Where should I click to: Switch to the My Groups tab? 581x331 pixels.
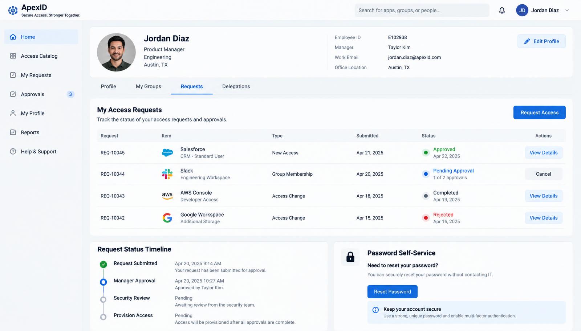click(149, 86)
